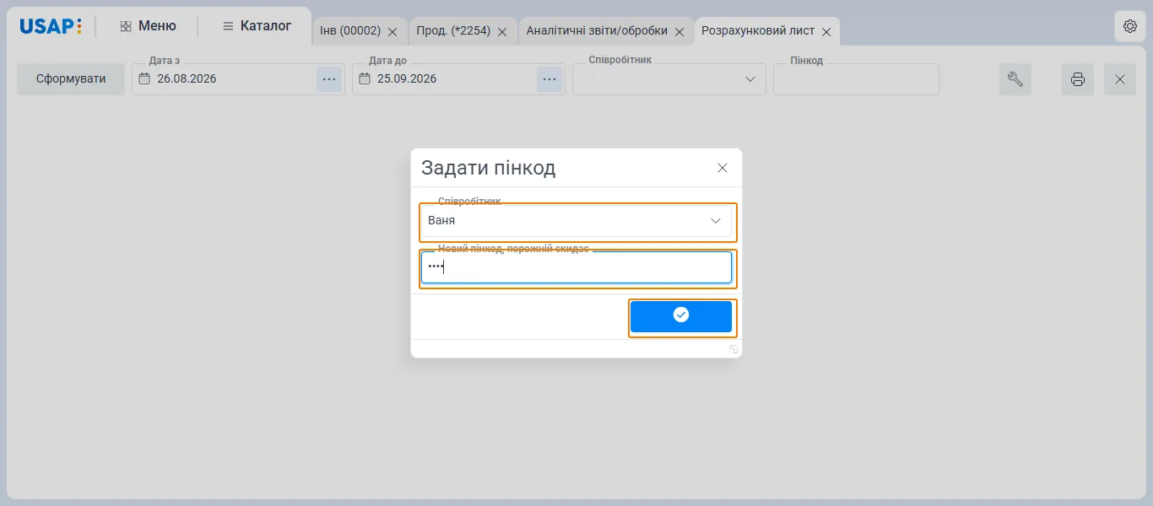This screenshot has height=506, width=1153.
Task: Close the Інв (00002) tab
Action: (x=392, y=32)
